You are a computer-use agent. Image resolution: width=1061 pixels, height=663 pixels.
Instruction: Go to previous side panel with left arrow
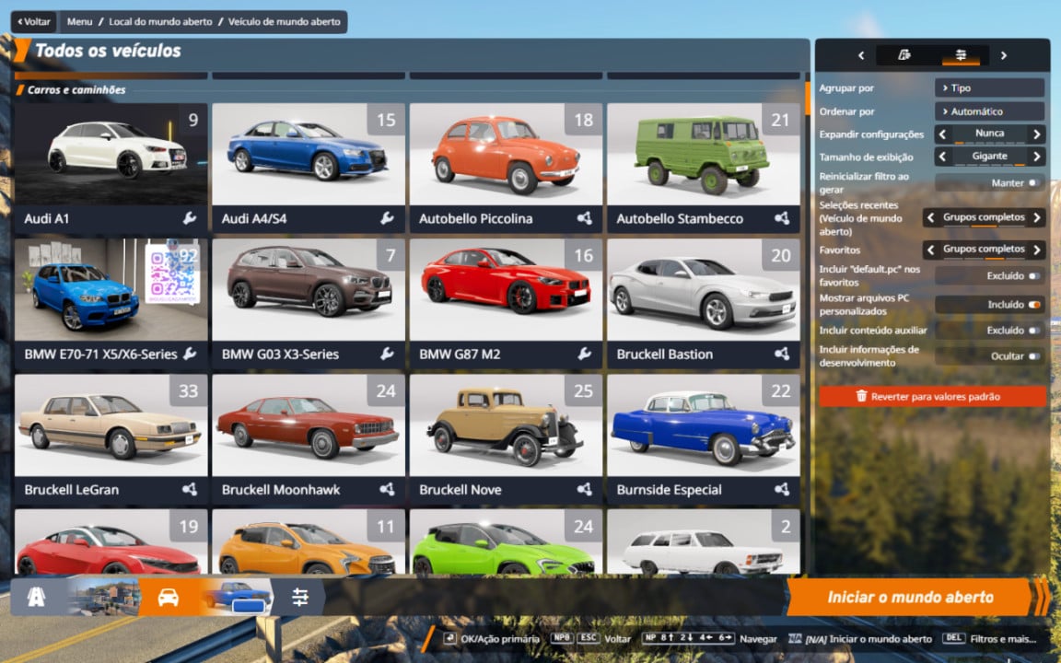(861, 55)
